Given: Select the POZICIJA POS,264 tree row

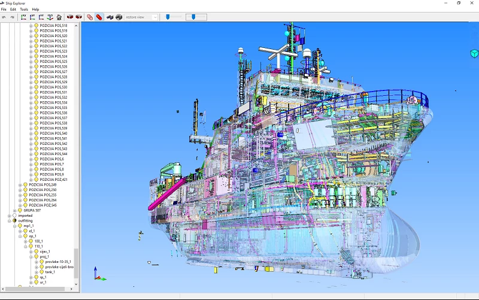Looking at the screenshot, I should point(43,200).
